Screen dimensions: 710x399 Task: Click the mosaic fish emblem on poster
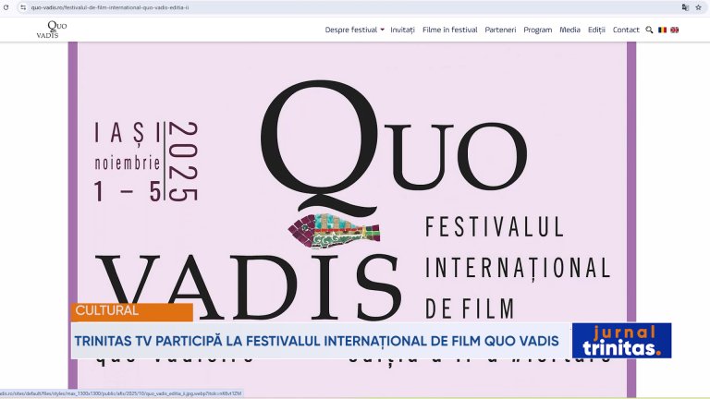tap(335, 233)
